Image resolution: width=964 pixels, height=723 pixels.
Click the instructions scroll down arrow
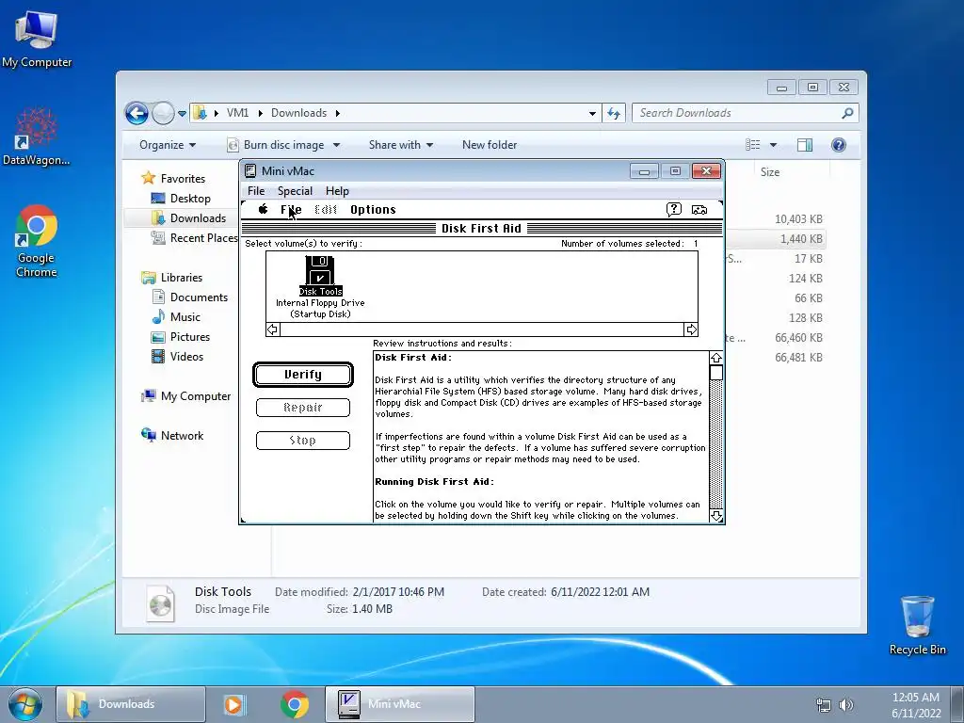tap(716, 516)
